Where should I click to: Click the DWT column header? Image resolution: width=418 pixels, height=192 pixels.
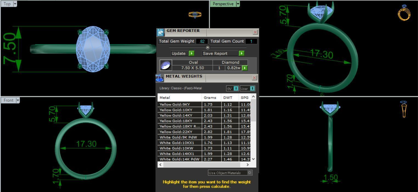coord(230,98)
